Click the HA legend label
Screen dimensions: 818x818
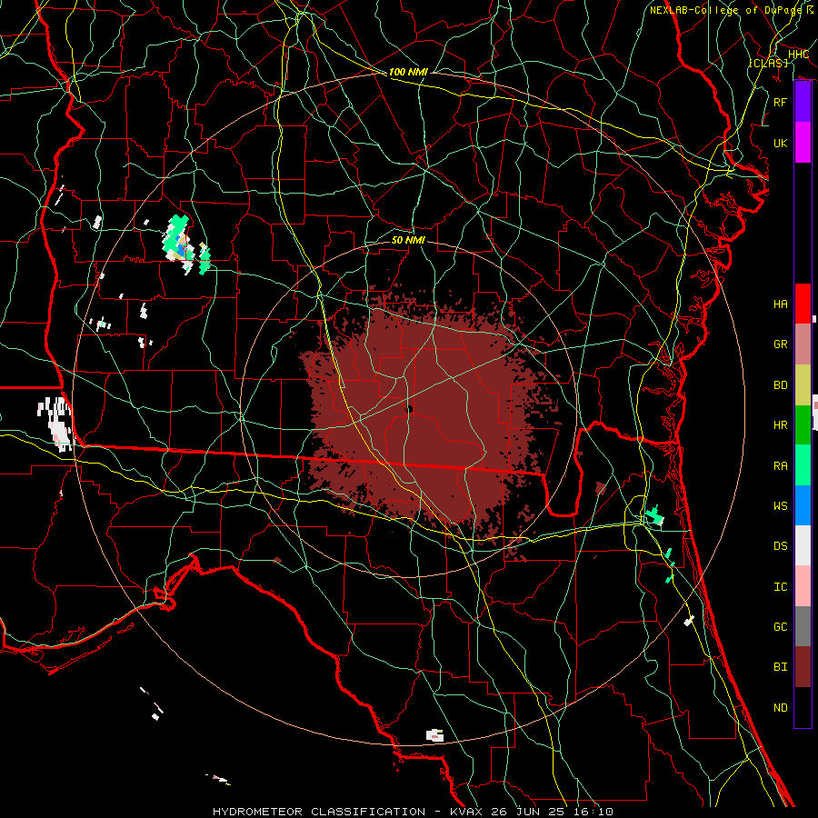pos(780,304)
